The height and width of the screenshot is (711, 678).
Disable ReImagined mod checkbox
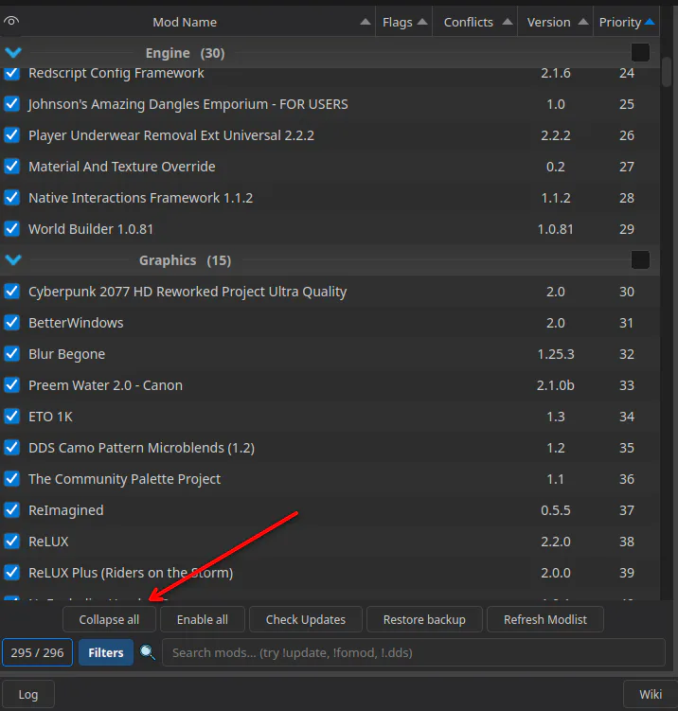[x=11, y=510]
